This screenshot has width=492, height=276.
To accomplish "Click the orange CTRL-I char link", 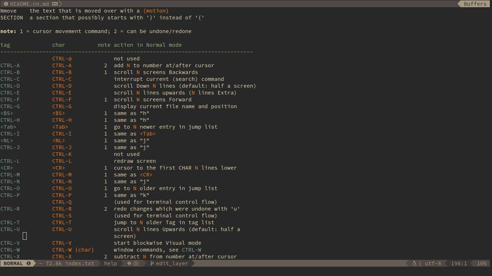I will click(x=62, y=134).
